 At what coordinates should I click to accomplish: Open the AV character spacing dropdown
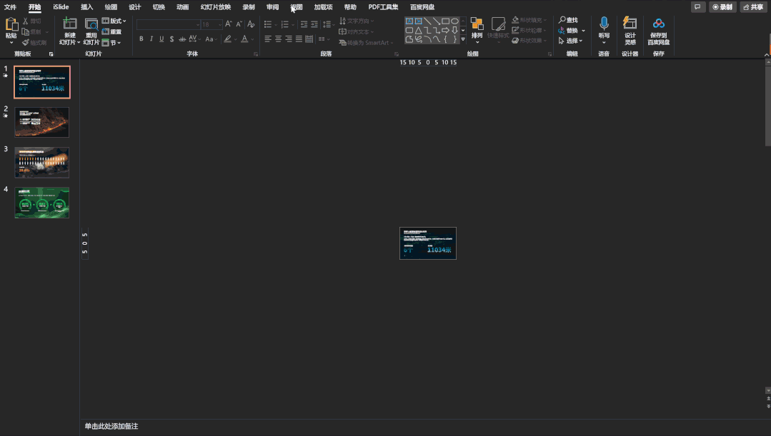coord(195,39)
